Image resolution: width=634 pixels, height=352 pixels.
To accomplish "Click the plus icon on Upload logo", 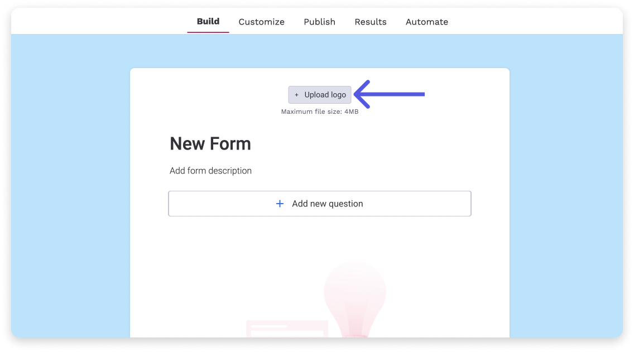I will 296,95.
